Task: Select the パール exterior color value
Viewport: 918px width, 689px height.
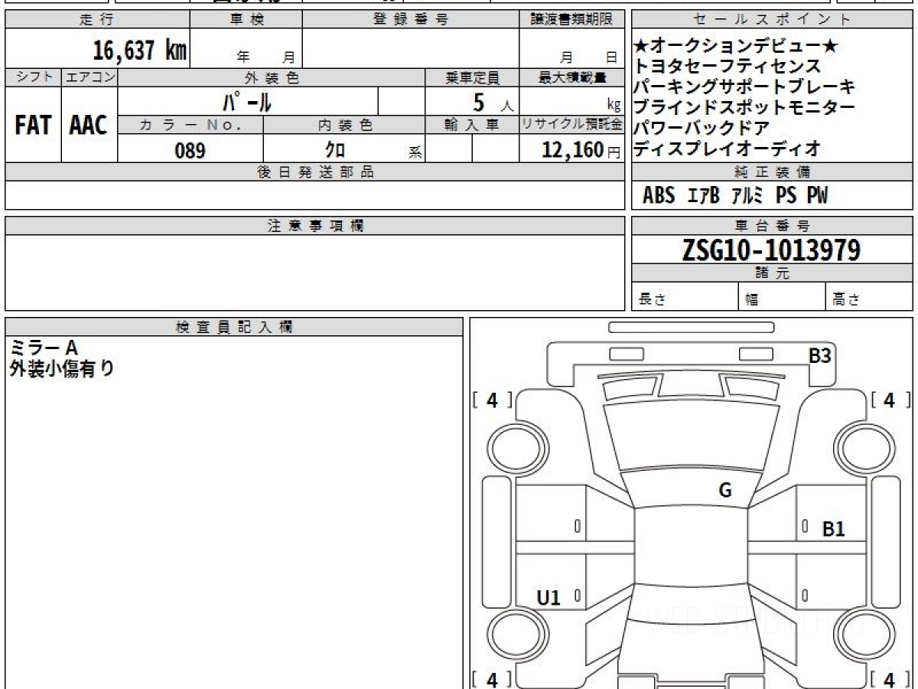Action: 247,101
